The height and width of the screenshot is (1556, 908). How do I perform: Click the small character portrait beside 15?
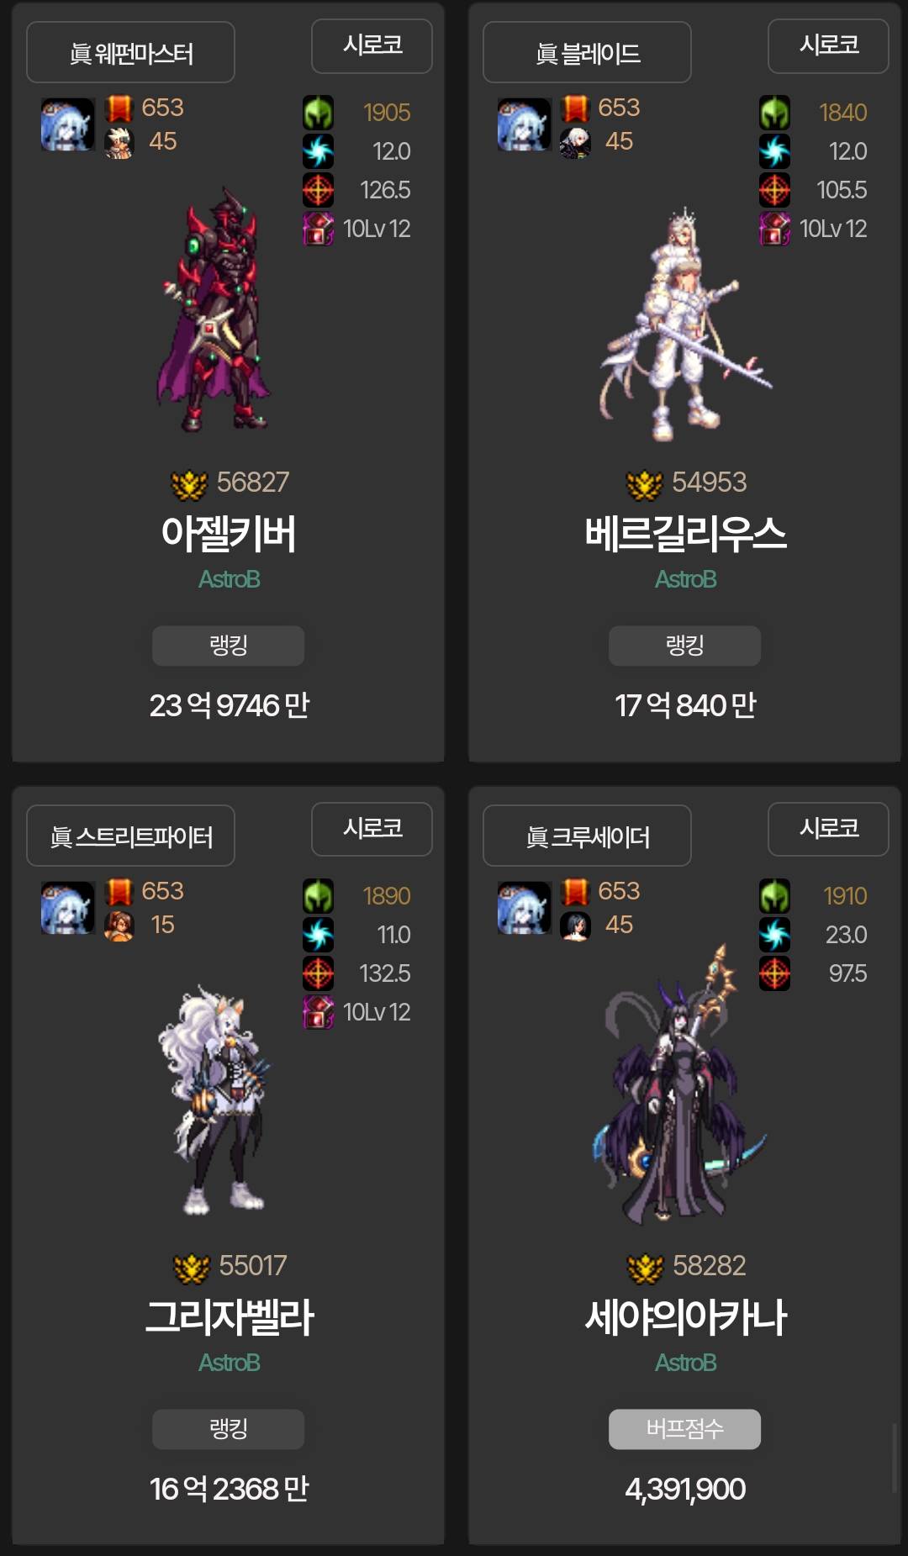pos(119,926)
